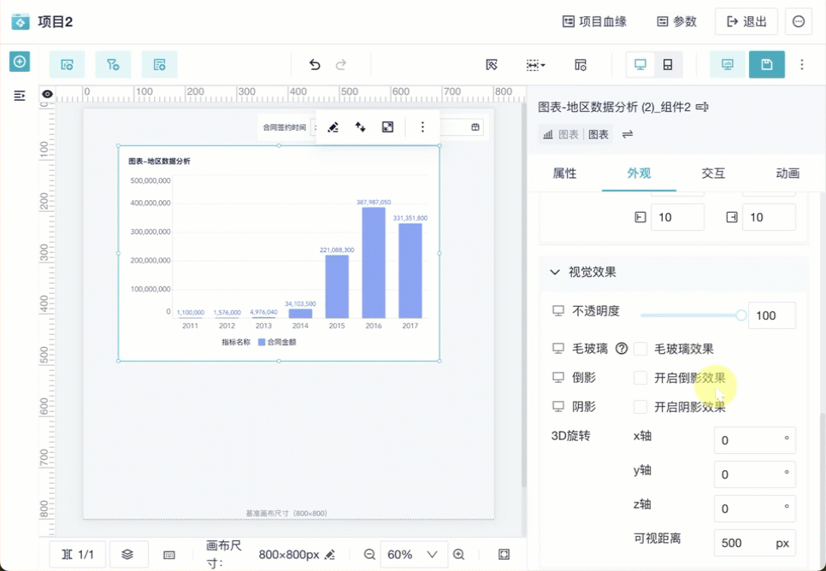Image resolution: width=826 pixels, height=571 pixels.
Task: Maximize the chart with the expand icon
Action: 387,127
